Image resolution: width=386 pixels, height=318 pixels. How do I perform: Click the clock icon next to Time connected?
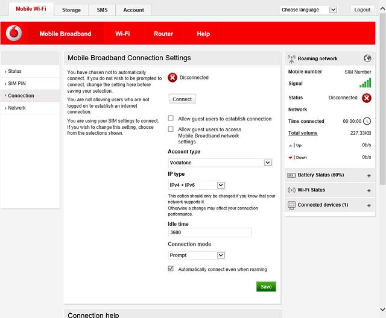pos(367,121)
